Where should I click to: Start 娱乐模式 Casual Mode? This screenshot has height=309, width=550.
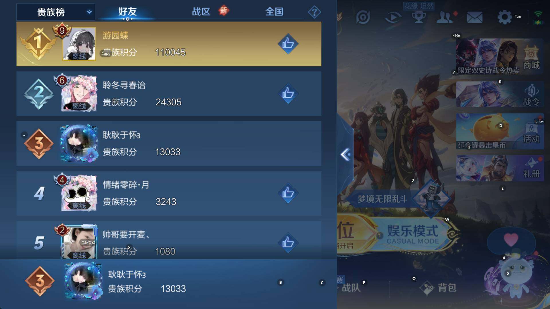coord(412,234)
